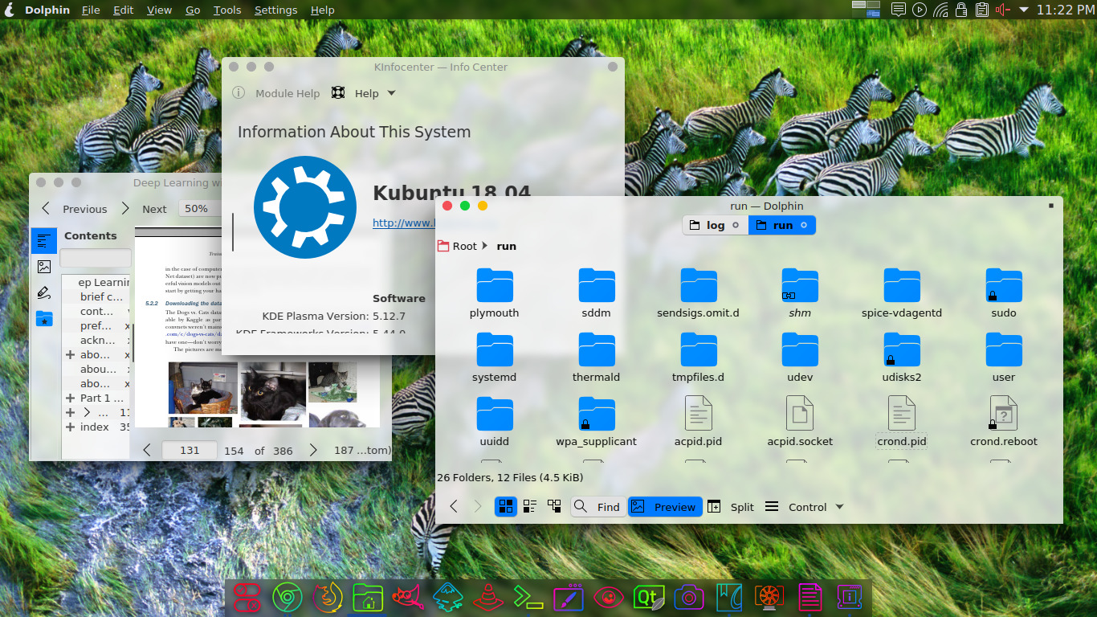Select the acpid.pid file
This screenshot has width=1097, height=617.
(x=698, y=422)
